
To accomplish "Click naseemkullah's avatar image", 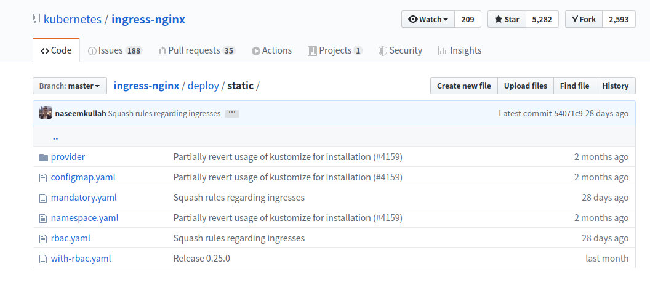I will click(x=46, y=113).
